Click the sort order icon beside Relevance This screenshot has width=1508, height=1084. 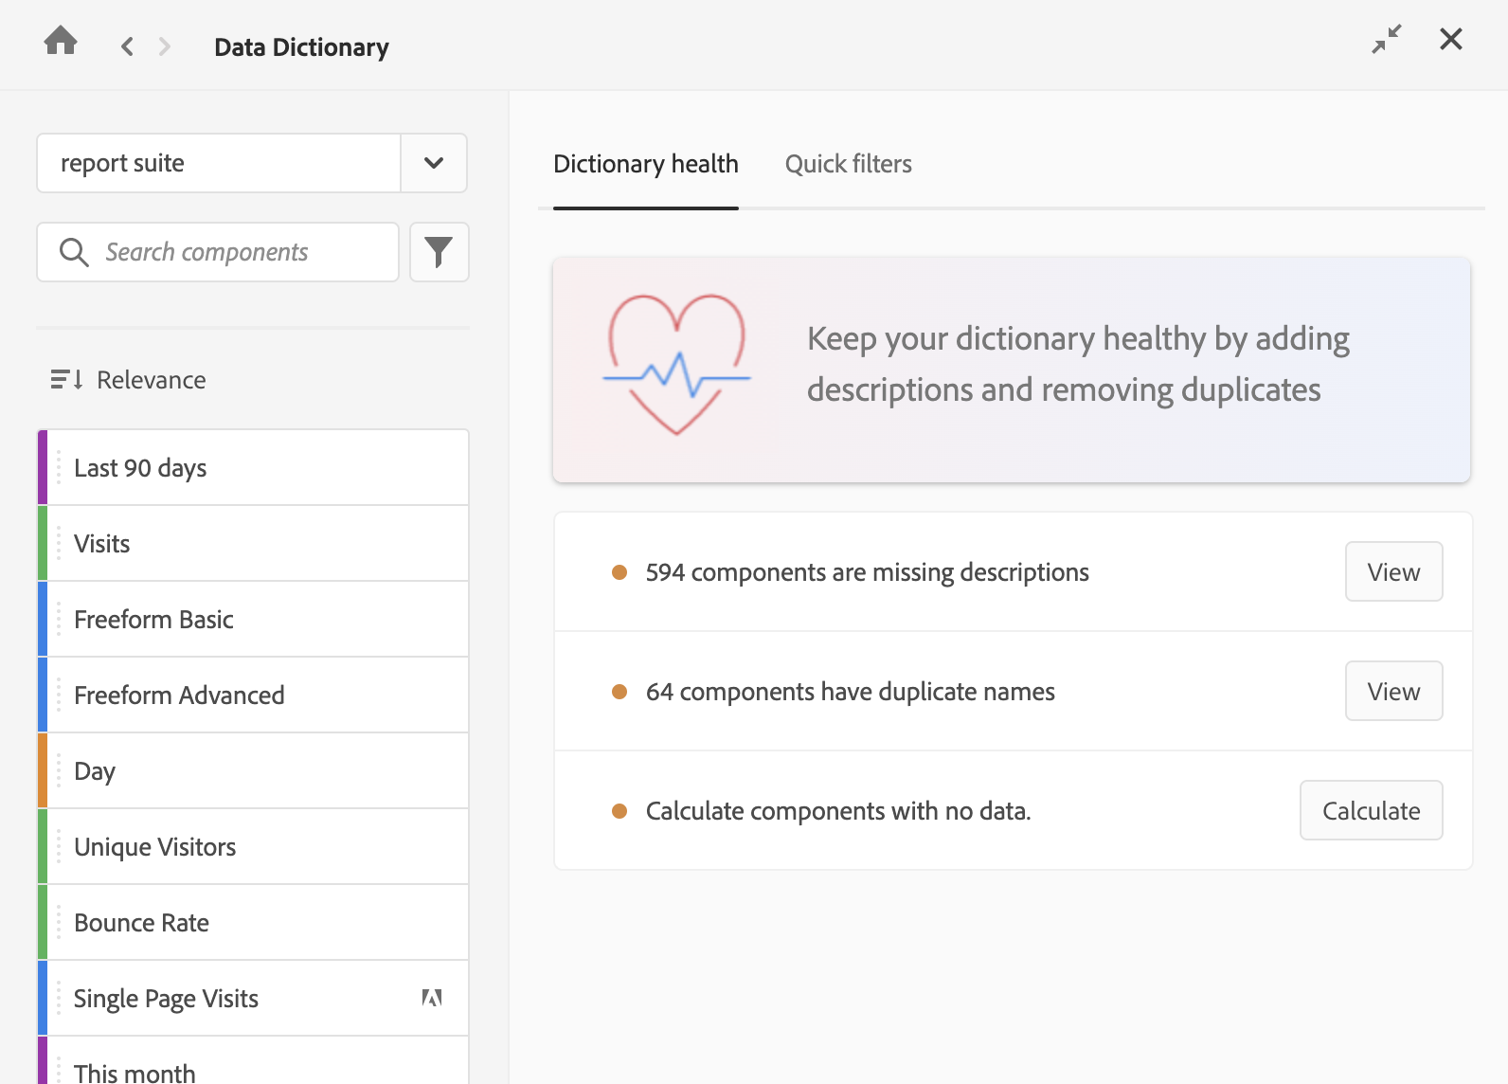coord(66,380)
